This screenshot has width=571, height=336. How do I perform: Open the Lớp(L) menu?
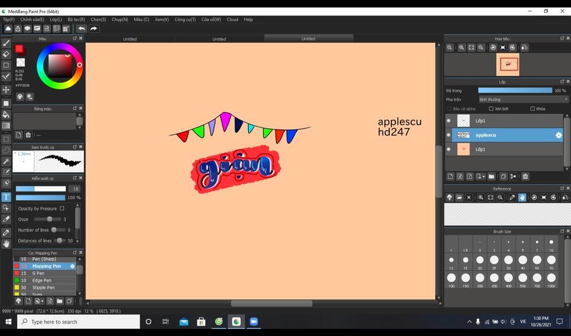(56, 20)
